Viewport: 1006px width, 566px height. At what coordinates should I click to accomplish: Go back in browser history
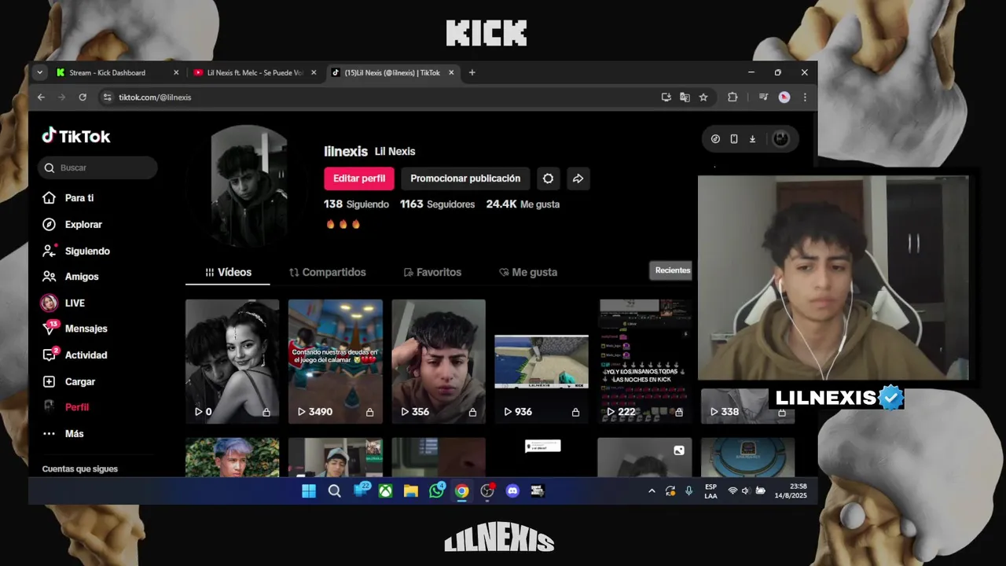42,97
